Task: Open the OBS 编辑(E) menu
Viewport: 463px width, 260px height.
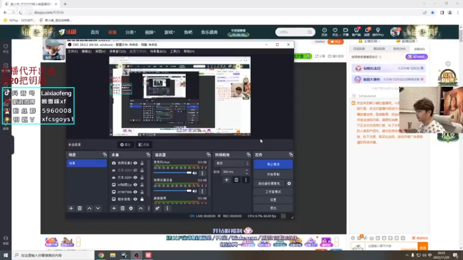Action: point(86,51)
